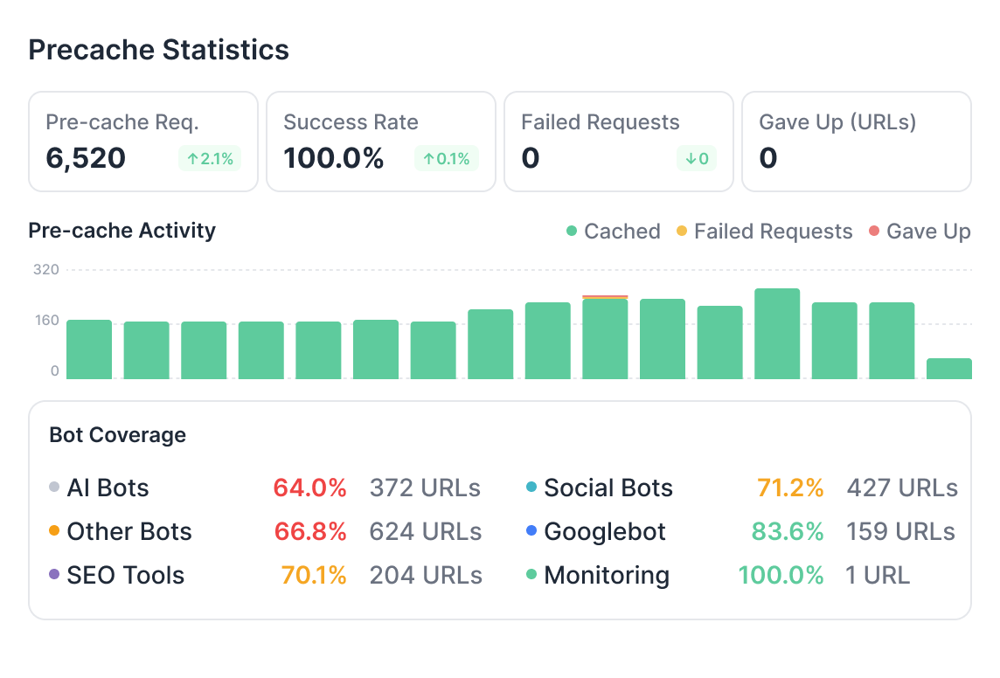Click the 2.1% increase badge
Screen dimensions: 1000x678
[x=210, y=159]
